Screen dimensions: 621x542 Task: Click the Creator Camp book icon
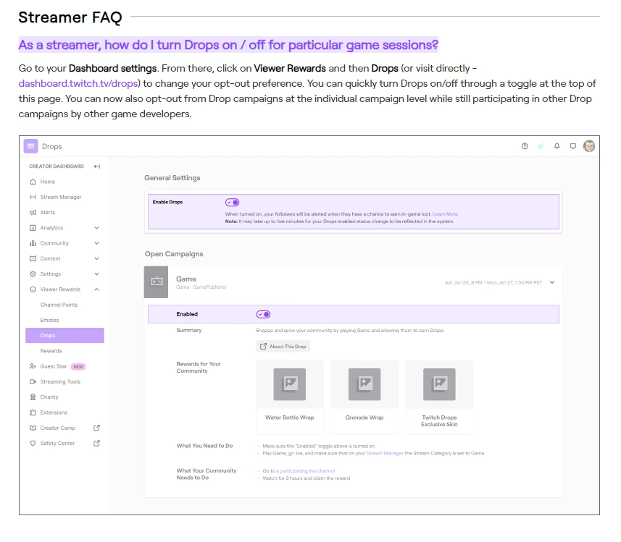(x=33, y=428)
